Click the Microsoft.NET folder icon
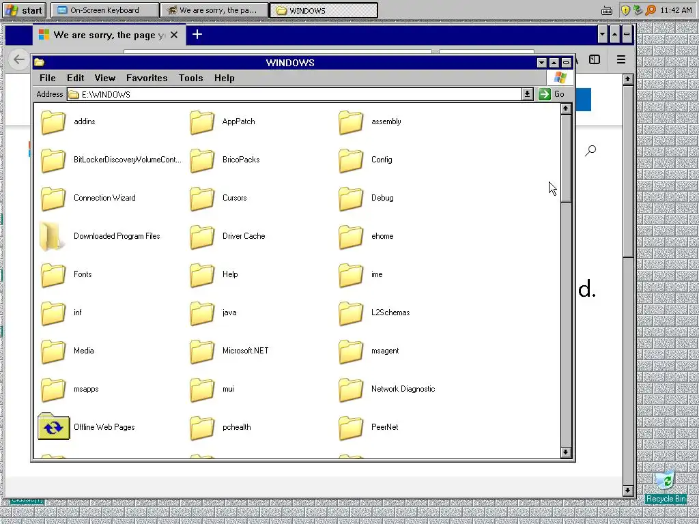 tap(202, 351)
